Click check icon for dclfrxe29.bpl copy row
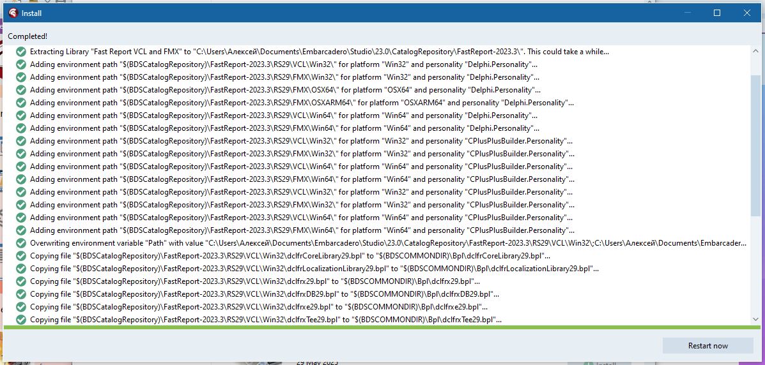The width and height of the screenshot is (765, 365). [x=20, y=307]
